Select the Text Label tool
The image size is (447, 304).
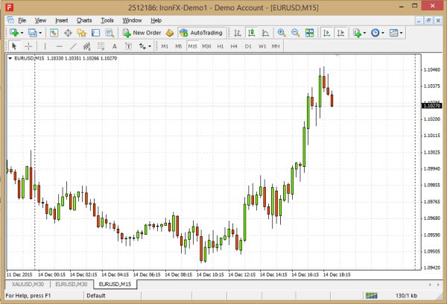tap(128, 46)
